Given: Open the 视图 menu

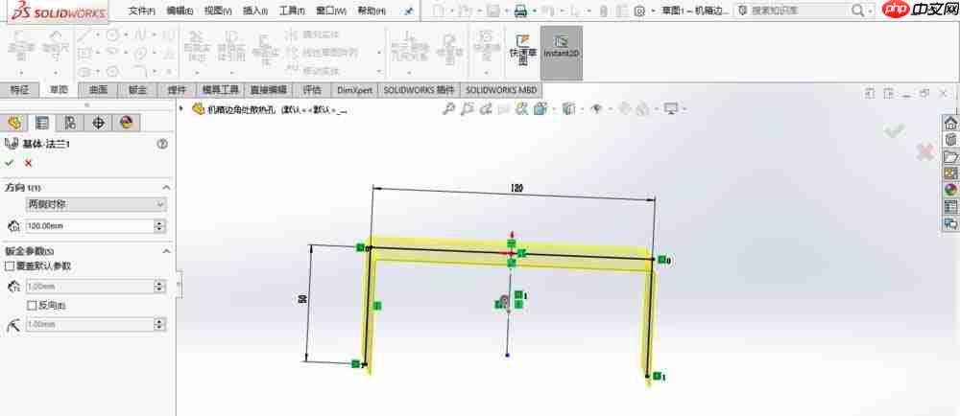Looking at the screenshot, I should [x=217, y=11].
